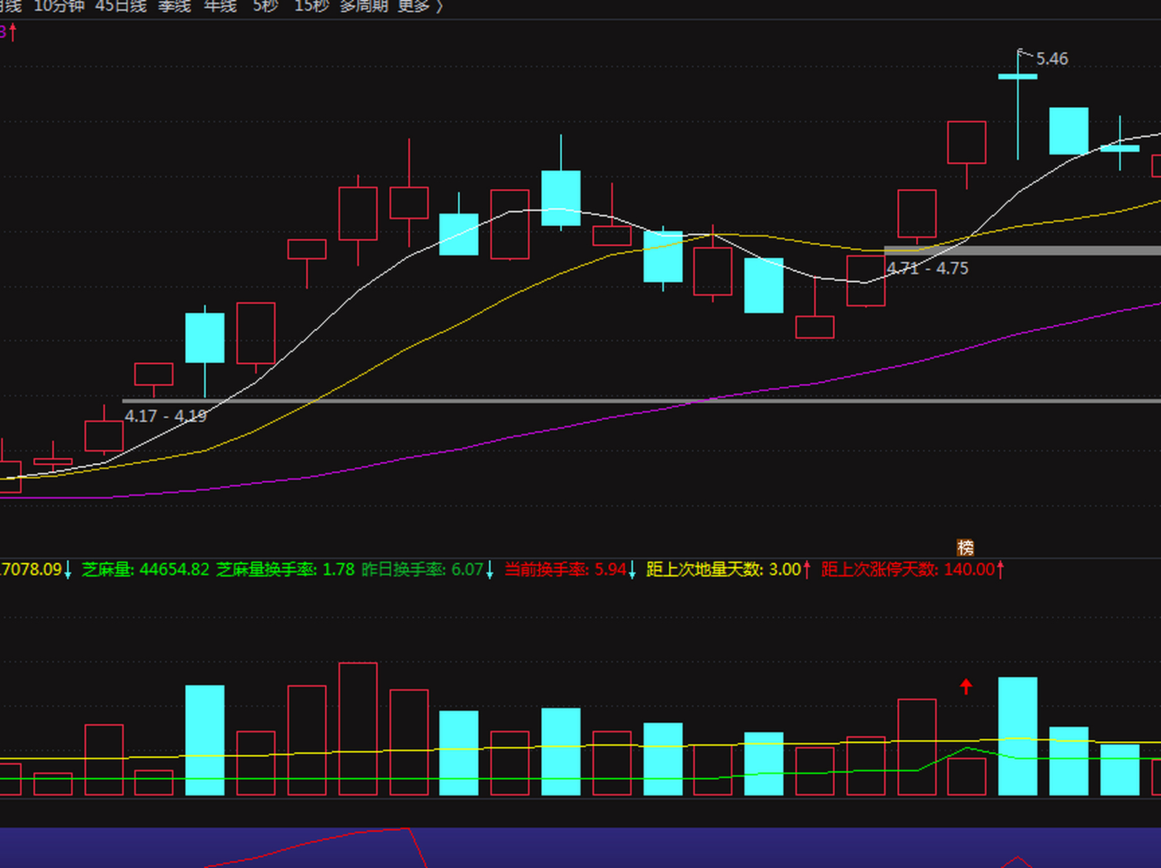Select the gray 4.71 - 4.75 gap band
This screenshot has height=868, width=1161.
pyautogui.click(x=1023, y=251)
